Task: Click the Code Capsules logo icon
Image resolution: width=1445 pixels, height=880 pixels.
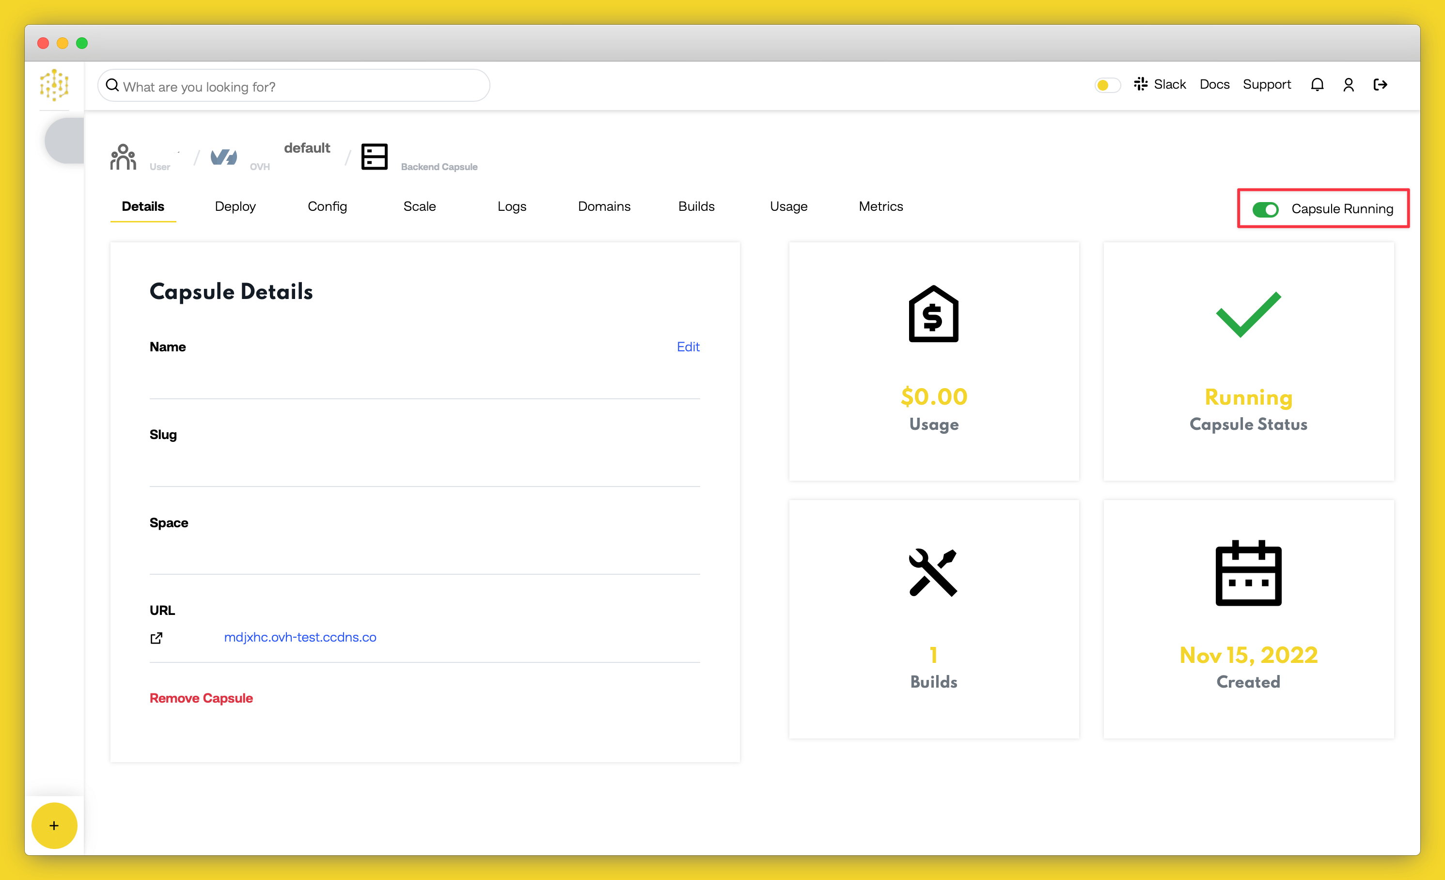Action: pyautogui.click(x=54, y=86)
